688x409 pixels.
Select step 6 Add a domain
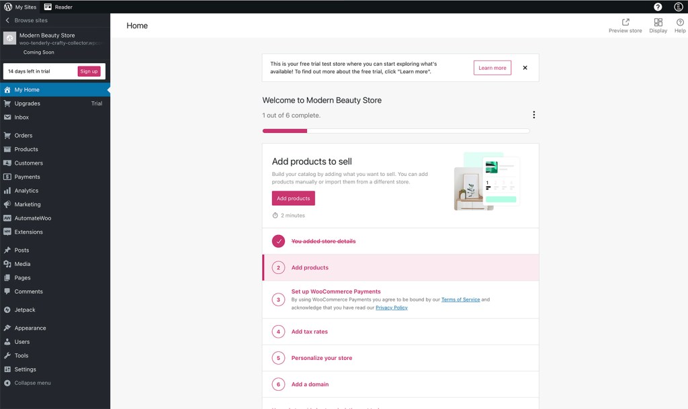point(400,384)
